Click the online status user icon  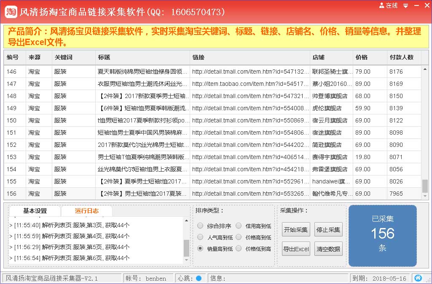tap(381, 5)
